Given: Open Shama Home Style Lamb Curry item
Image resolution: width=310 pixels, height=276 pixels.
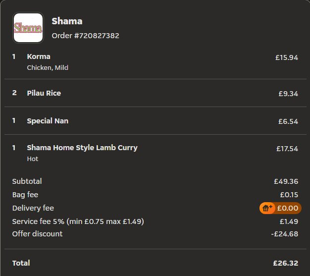Looking at the screenshot, I should [82, 148].
